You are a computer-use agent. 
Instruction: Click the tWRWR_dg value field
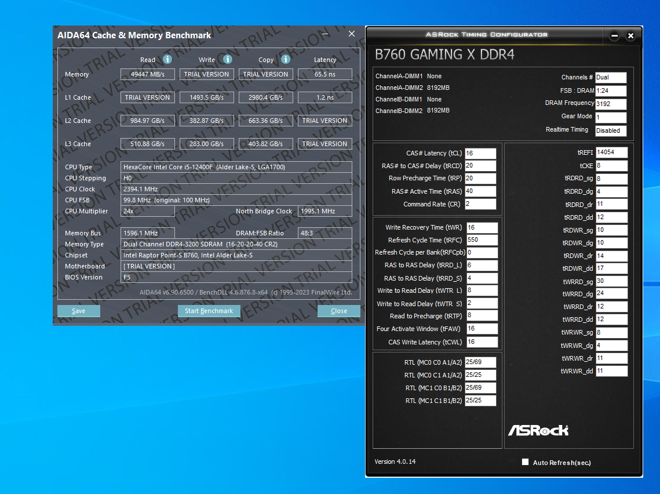click(611, 346)
